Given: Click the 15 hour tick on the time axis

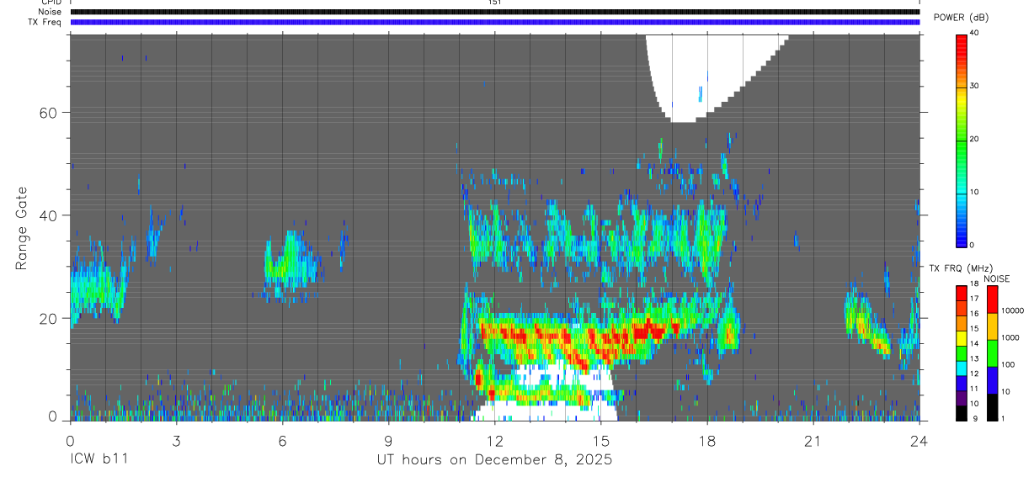Looking at the screenshot, I should click(x=600, y=440).
